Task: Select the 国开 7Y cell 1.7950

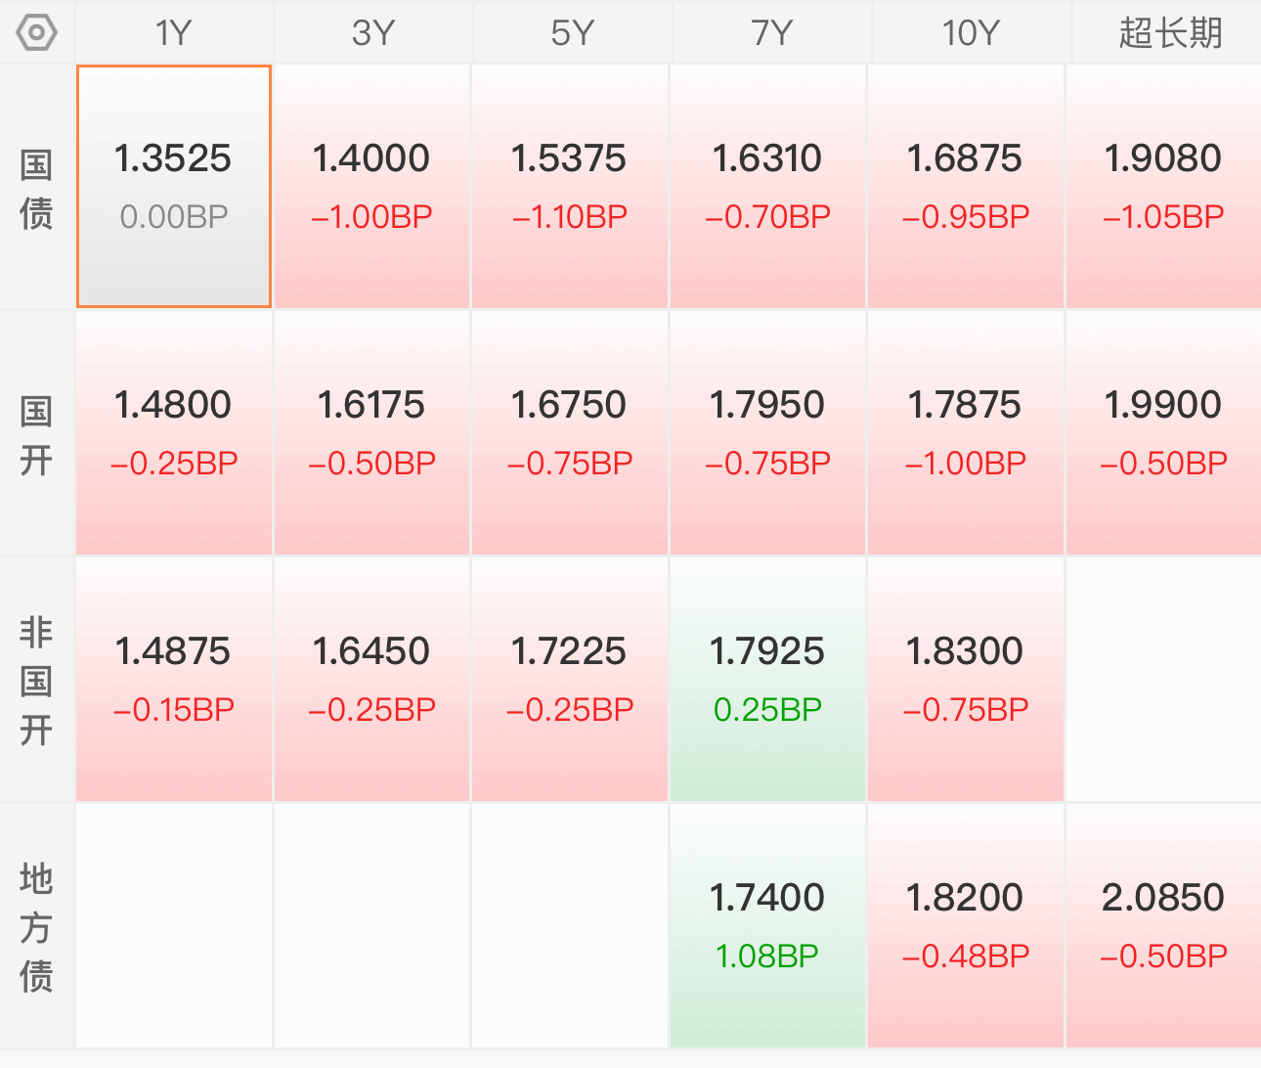Action: (x=767, y=433)
